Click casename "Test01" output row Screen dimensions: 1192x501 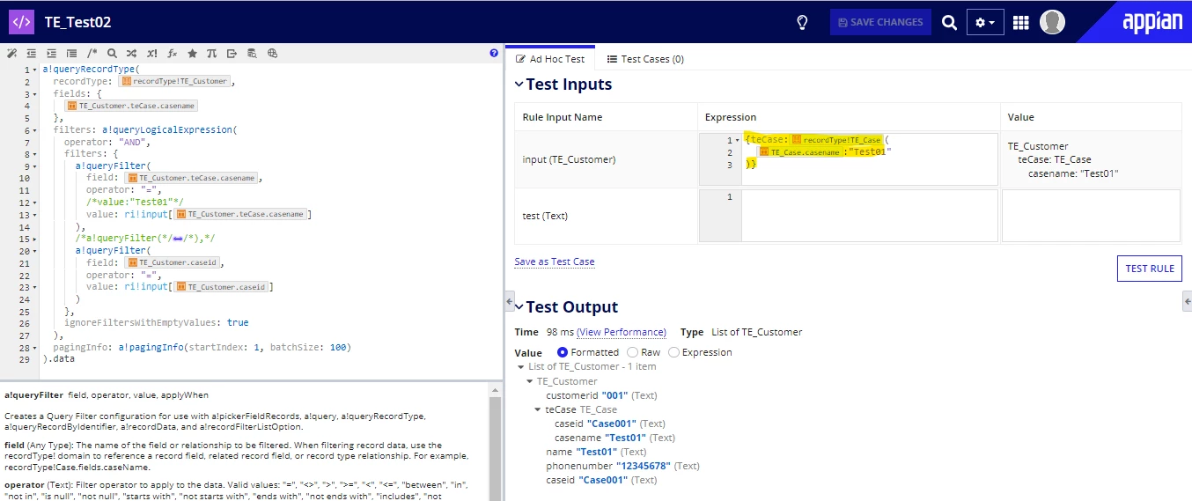[x=614, y=438]
